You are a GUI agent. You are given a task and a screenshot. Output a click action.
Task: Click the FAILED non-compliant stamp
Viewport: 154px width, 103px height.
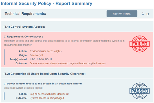click(140, 44)
